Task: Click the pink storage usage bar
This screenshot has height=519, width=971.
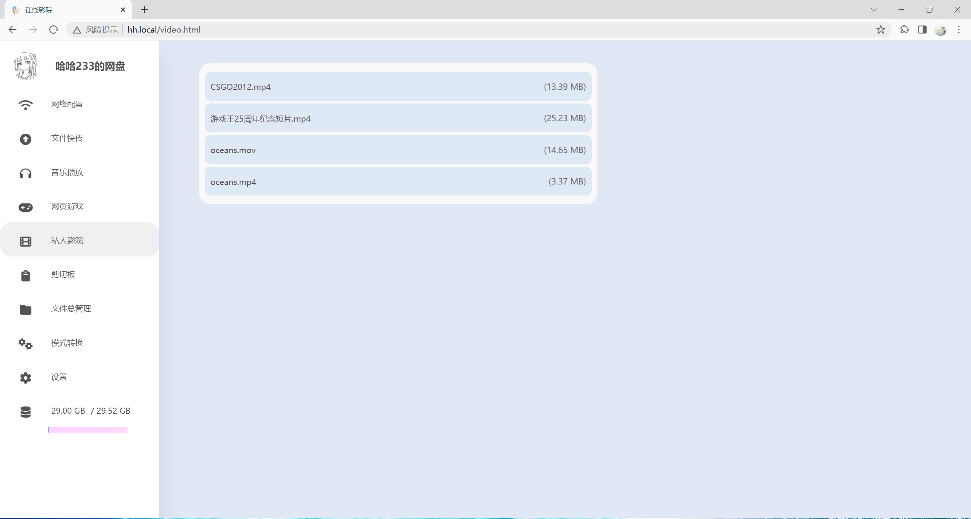Action: coord(88,430)
